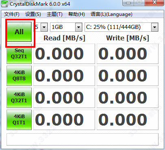Click 4KiB Q8T8 read result value
165x150 pixels.
point(64,76)
